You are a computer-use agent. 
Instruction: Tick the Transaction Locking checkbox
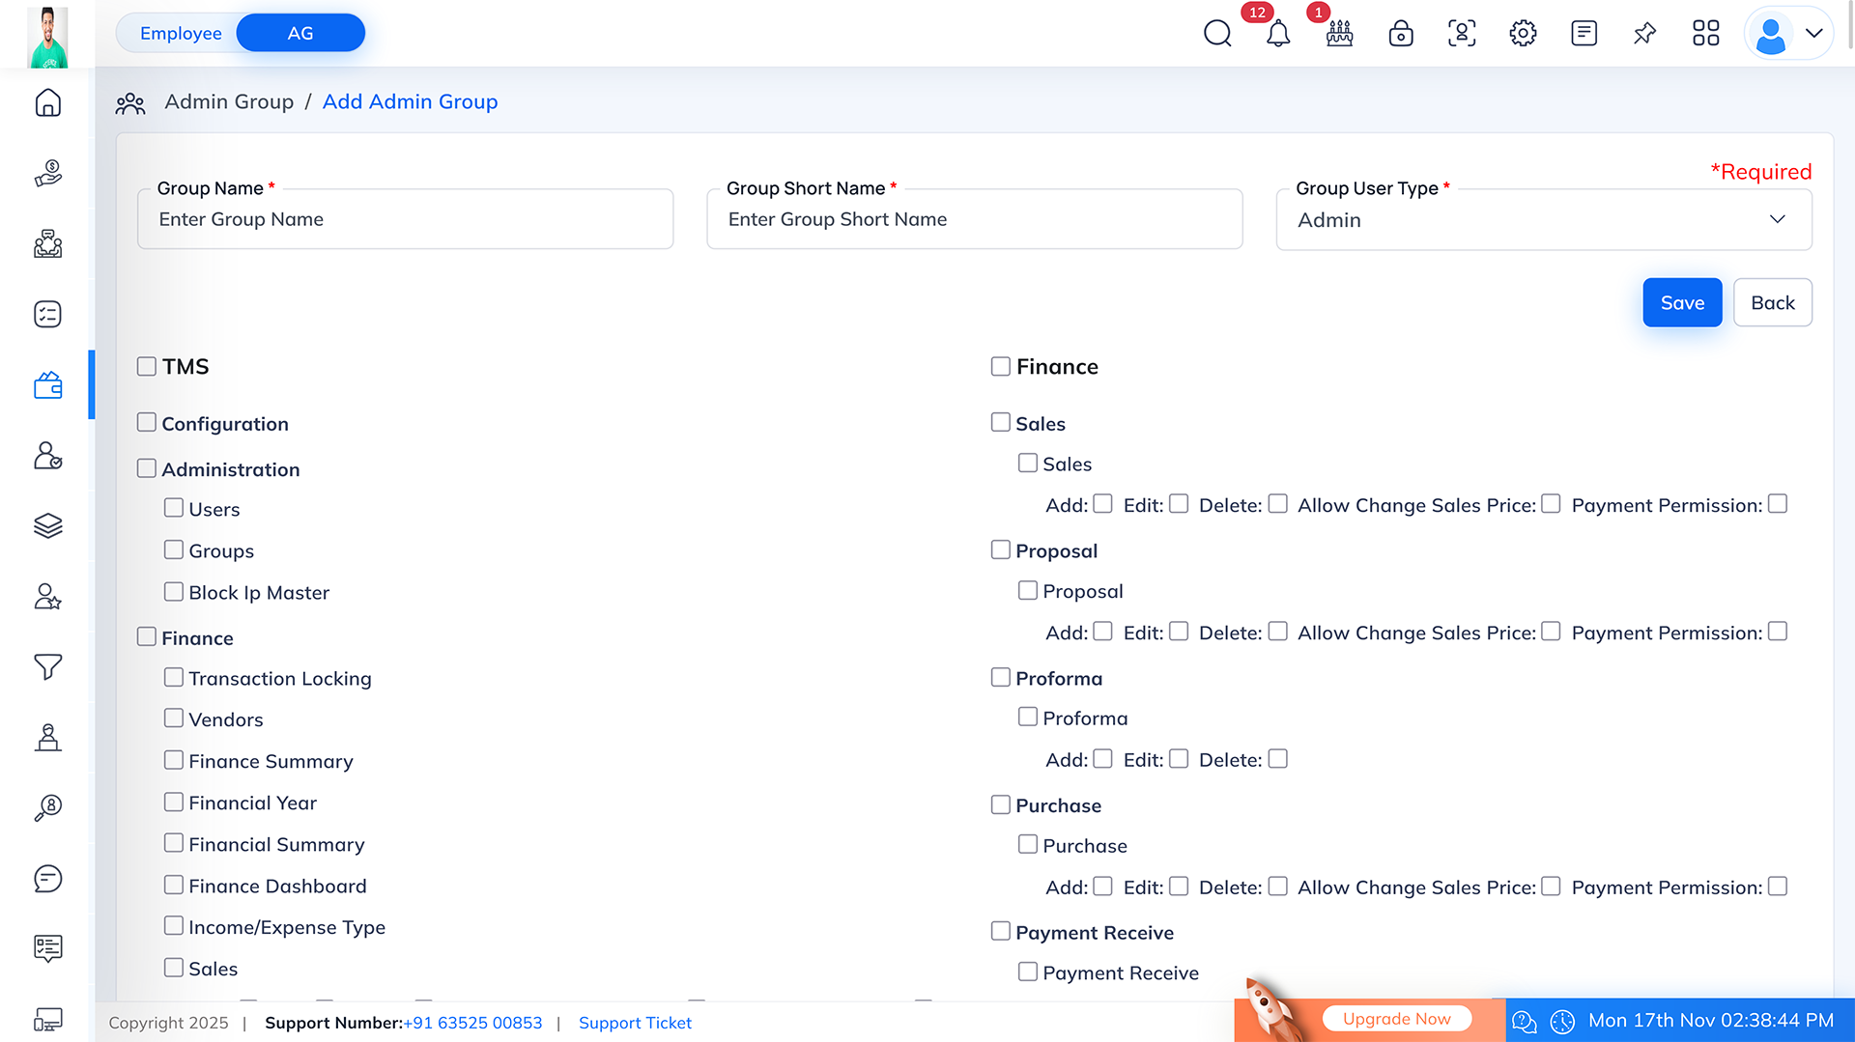point(174,677)
